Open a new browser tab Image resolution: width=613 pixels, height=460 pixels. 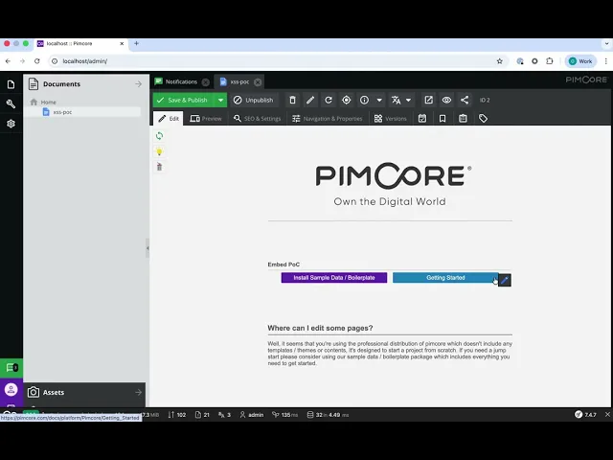pos(136,43)
